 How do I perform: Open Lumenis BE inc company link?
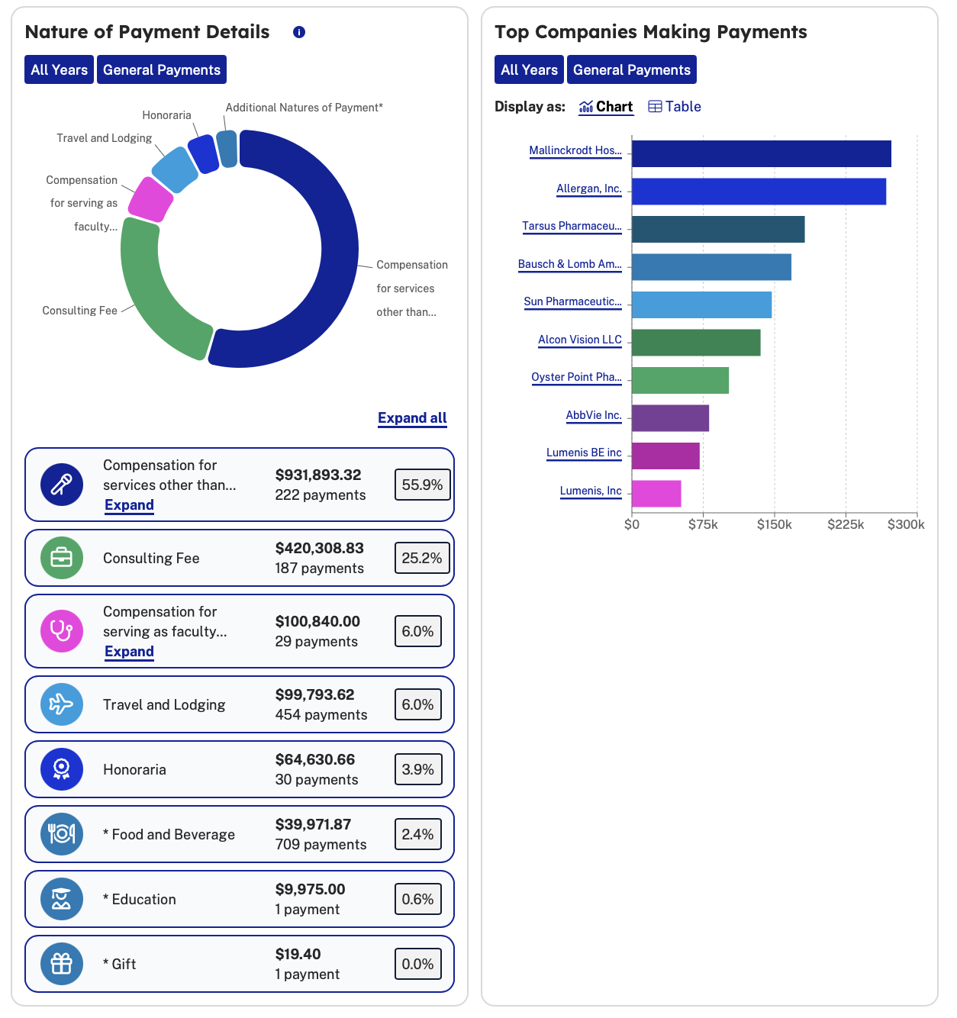tap(584, 453)
